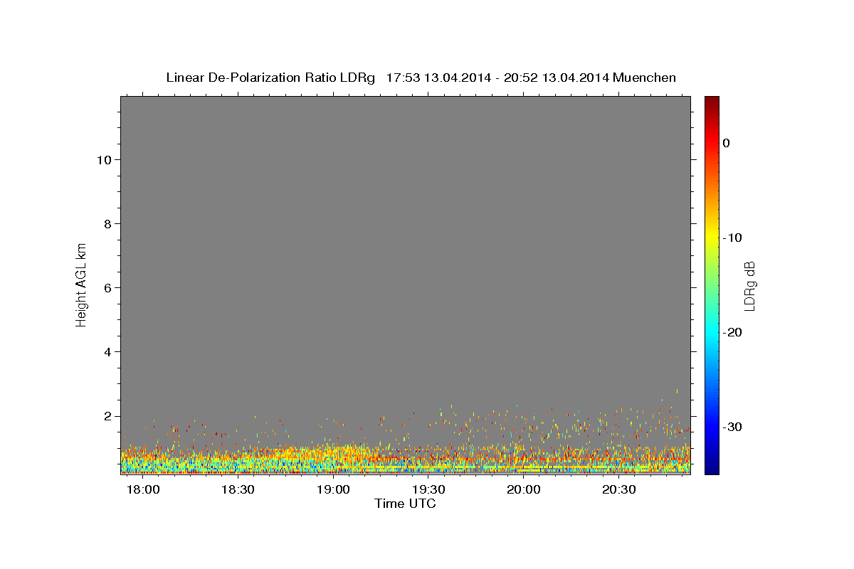Click the 19:00 time tick label

point(333,490)
